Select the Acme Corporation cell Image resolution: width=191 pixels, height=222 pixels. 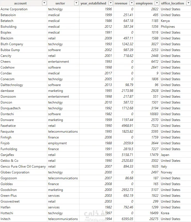coord(24,9)
